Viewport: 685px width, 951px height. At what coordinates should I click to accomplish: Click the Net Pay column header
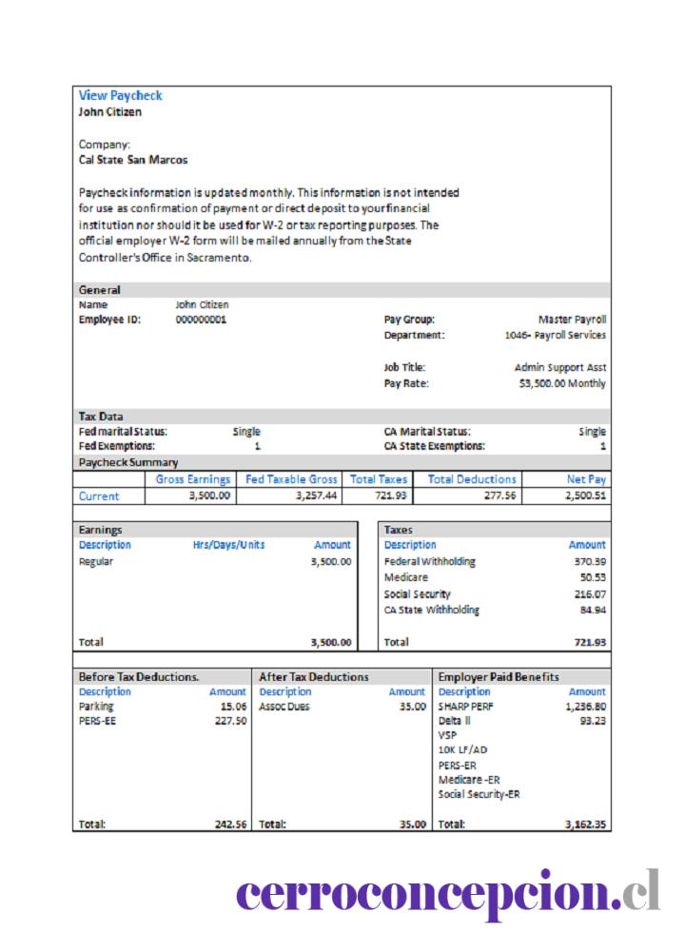pos(586,479)
